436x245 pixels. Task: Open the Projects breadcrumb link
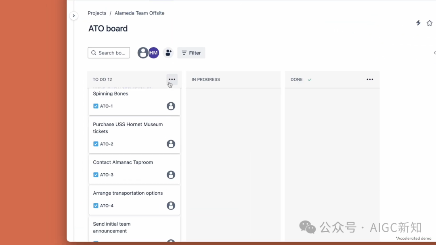coord(97,13)
